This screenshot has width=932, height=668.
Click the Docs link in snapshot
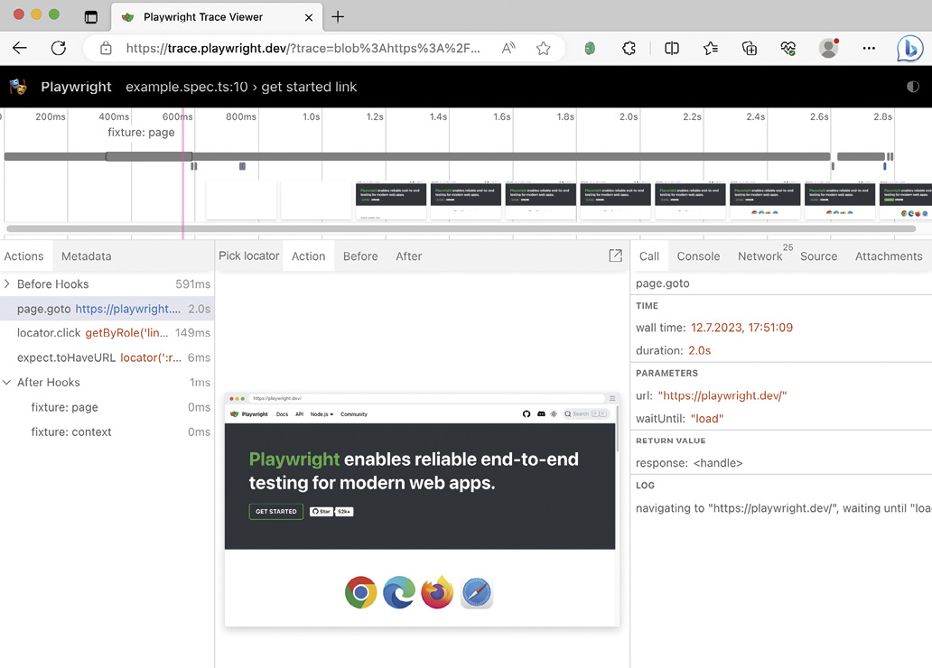tap(283, 414)
